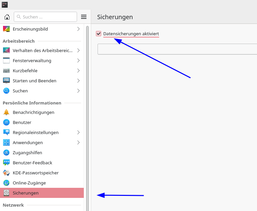Click the empty backup plan list box
The width and height of the screenshot is (257, 211).
click(x=177, y=49)
